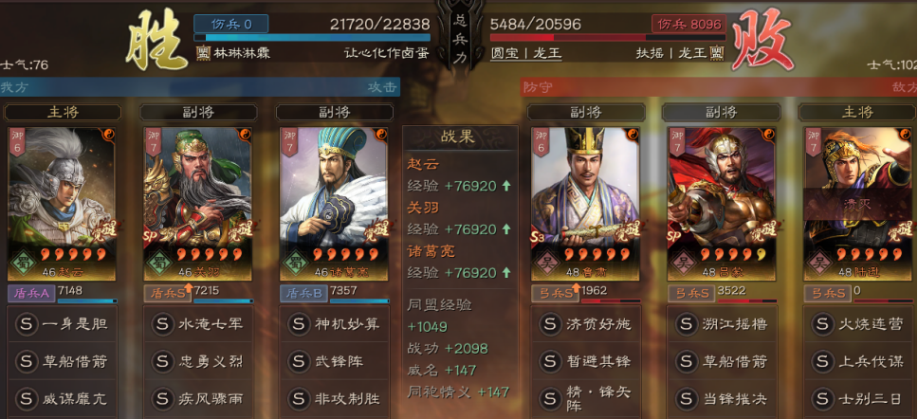Click the 蜀 faction badge on Guan Yu's card
The height and width of the screenshot is (419, 918).
[x=156, y=262]
